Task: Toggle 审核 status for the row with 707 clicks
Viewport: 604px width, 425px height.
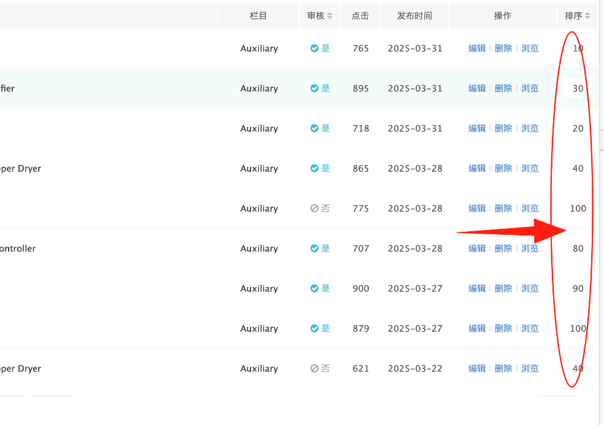Action: click(320, 248)
